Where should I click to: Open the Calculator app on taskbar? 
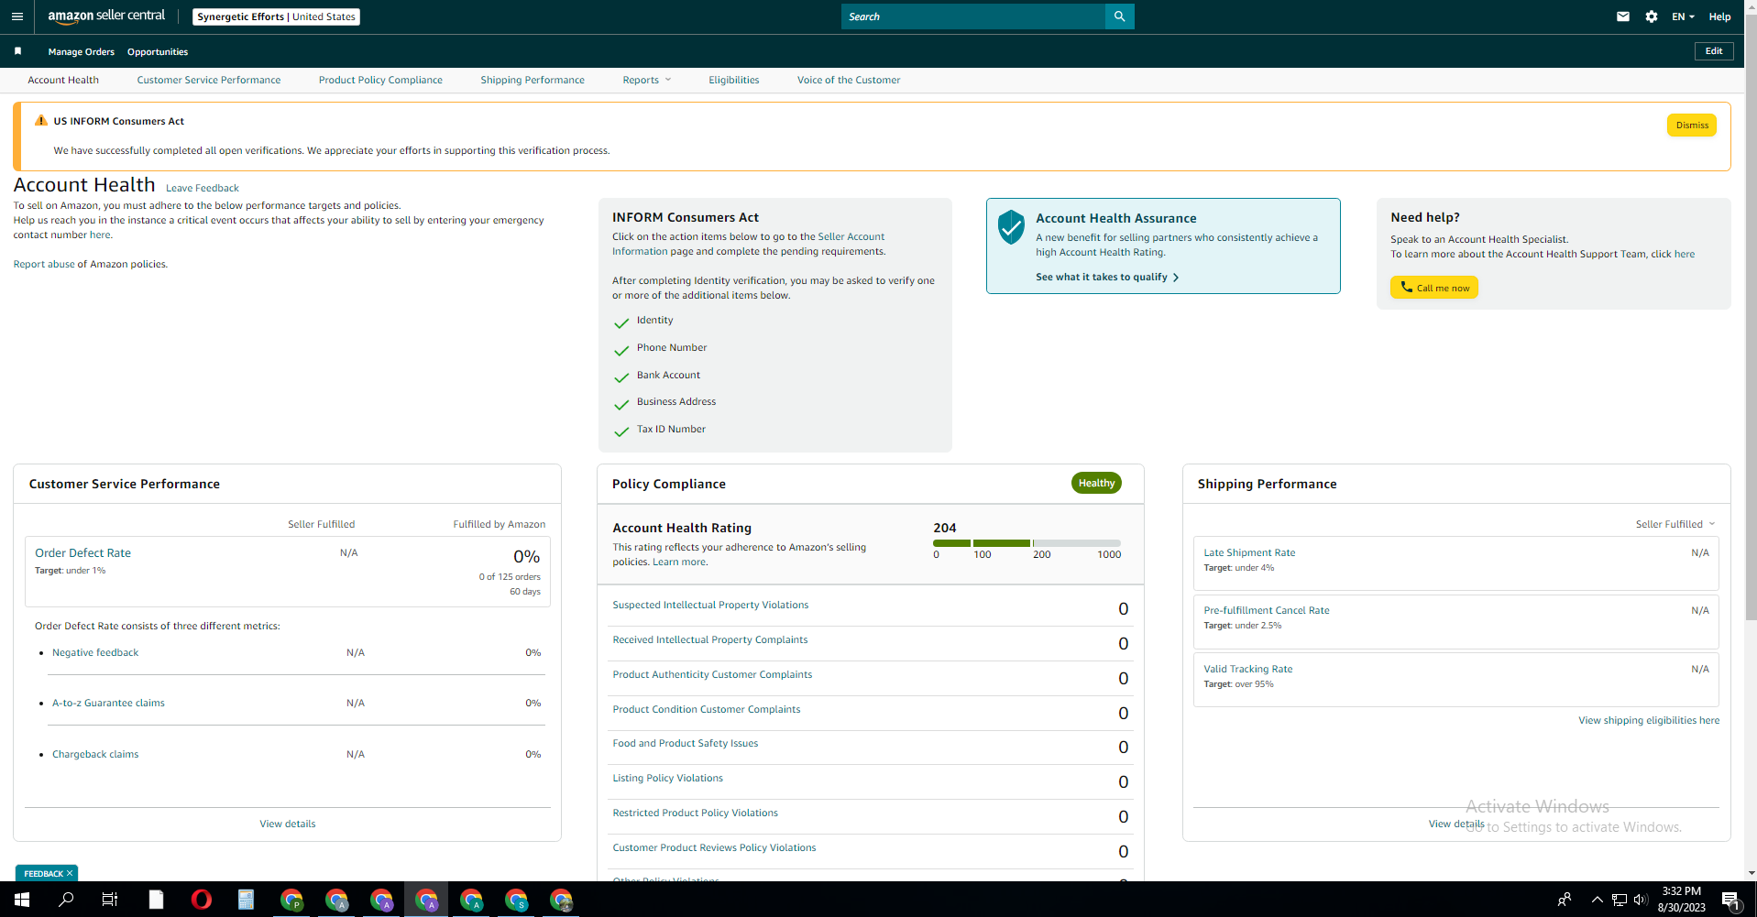pyautogui.click(x=246, y=900)
